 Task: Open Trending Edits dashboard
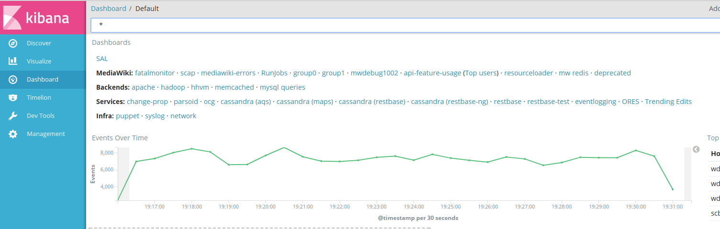pyautogui.click(x=668, y=102)
